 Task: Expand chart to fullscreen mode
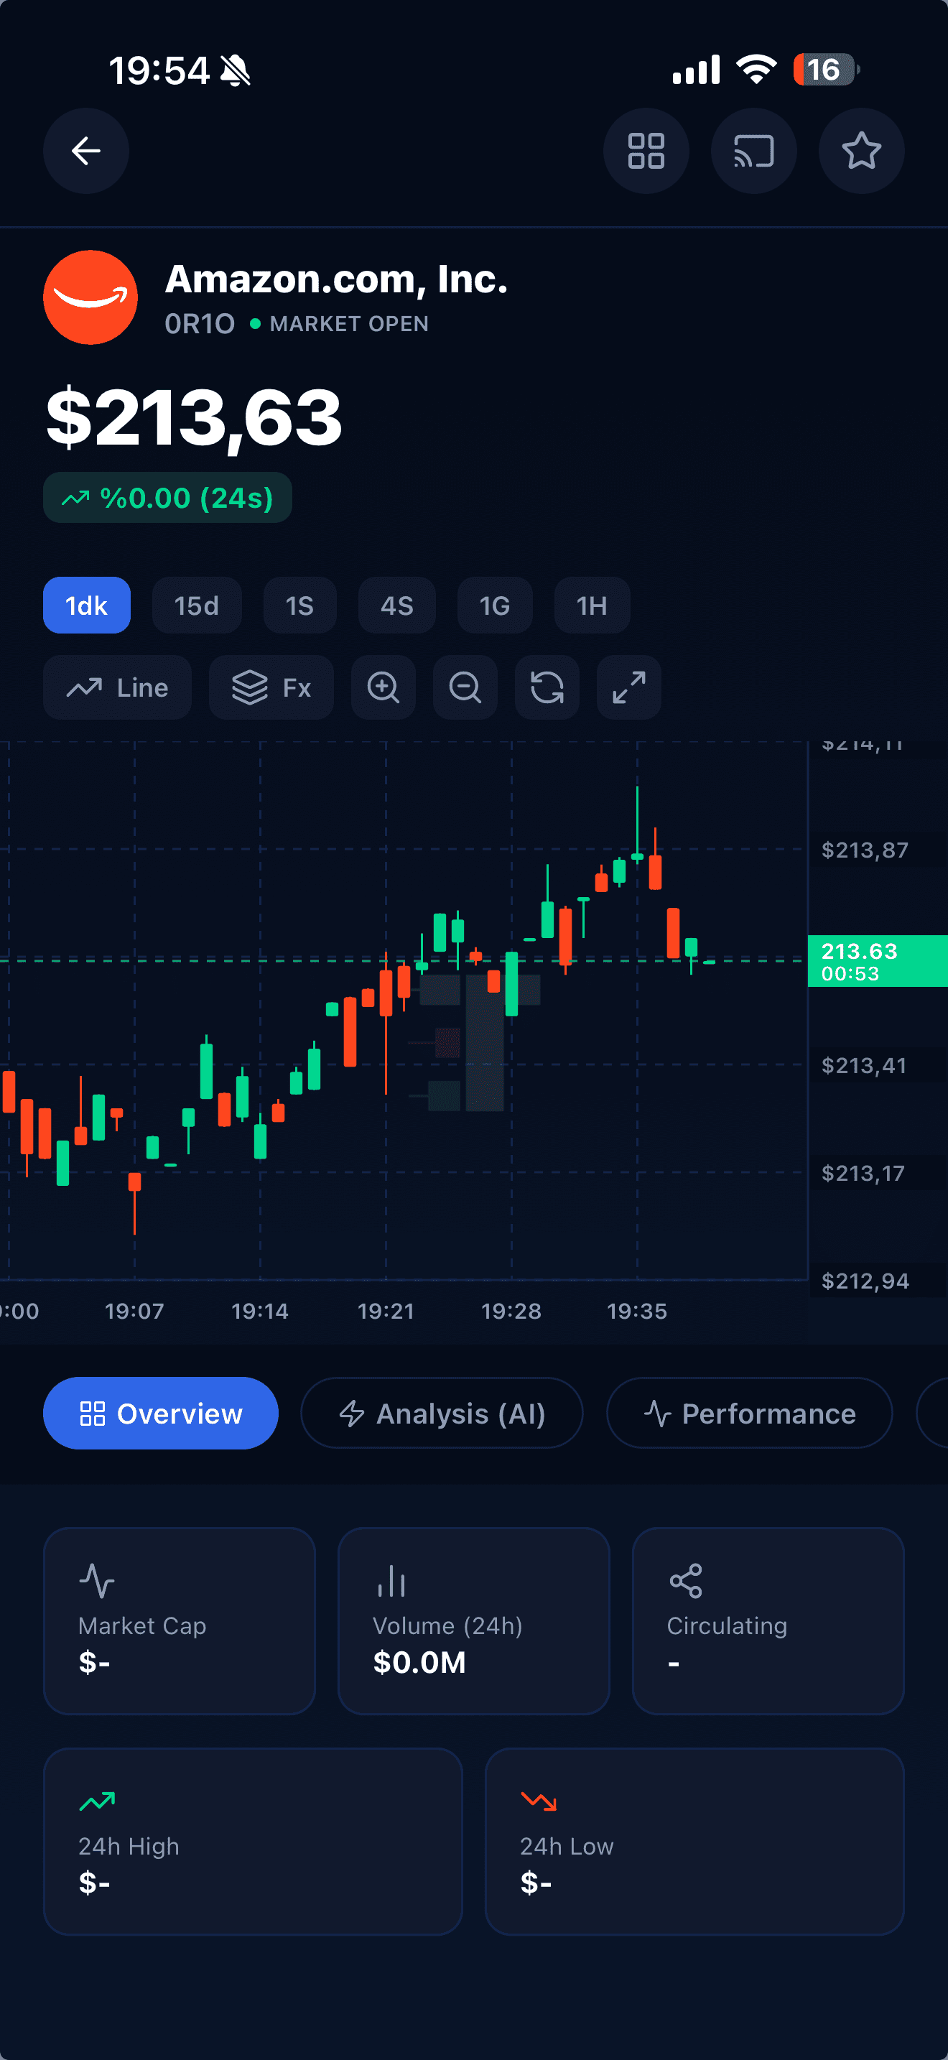point(628,687)
